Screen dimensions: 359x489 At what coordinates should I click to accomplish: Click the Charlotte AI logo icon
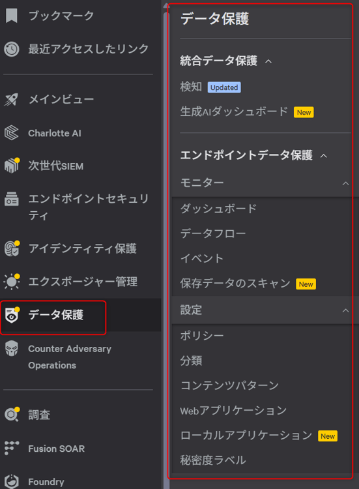coord(12,133)
